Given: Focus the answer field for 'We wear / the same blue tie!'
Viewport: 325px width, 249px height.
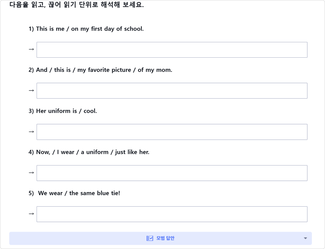Looking at the screenshot, I should point(172,214).
